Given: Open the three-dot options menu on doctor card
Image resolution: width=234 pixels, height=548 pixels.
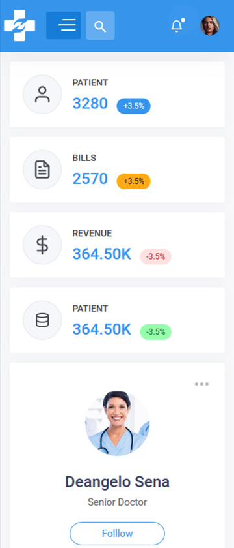Looking at the screenshot, I should click(201, 384).
